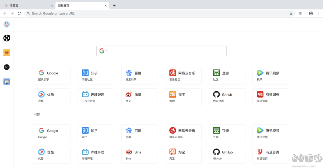Open 豆瓣 社区 card
The width and height of the screenshot is (323, 168).
click(227, 76)
